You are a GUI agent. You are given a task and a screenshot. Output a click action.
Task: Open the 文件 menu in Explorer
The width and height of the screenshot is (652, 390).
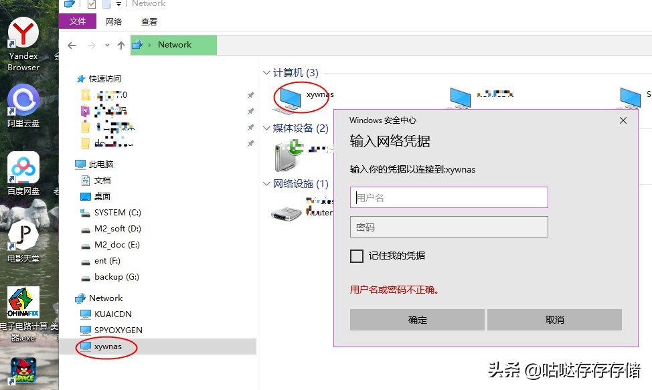coord(77,21)
